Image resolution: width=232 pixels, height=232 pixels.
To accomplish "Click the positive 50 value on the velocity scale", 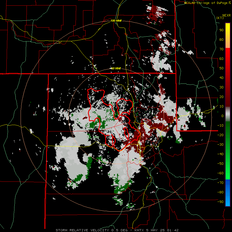I will pyautogui.click(x=221, y=68).
